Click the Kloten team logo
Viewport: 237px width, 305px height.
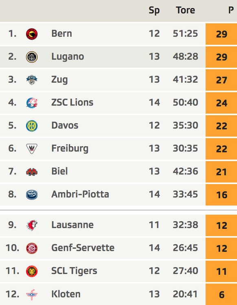32,294
